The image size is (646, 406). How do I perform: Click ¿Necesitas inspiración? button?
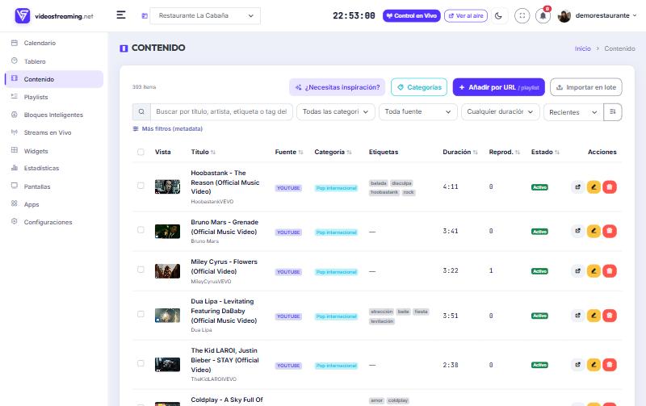(x=337, y=87)
